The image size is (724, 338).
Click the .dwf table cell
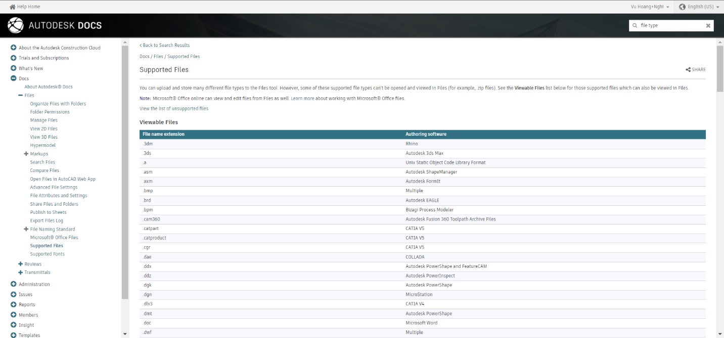coord(271,332)
